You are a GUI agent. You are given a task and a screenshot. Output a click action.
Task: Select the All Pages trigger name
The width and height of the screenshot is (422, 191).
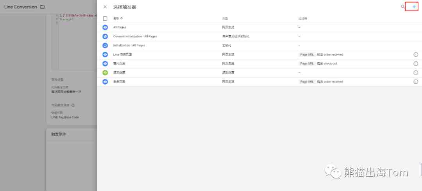point(120,27)
